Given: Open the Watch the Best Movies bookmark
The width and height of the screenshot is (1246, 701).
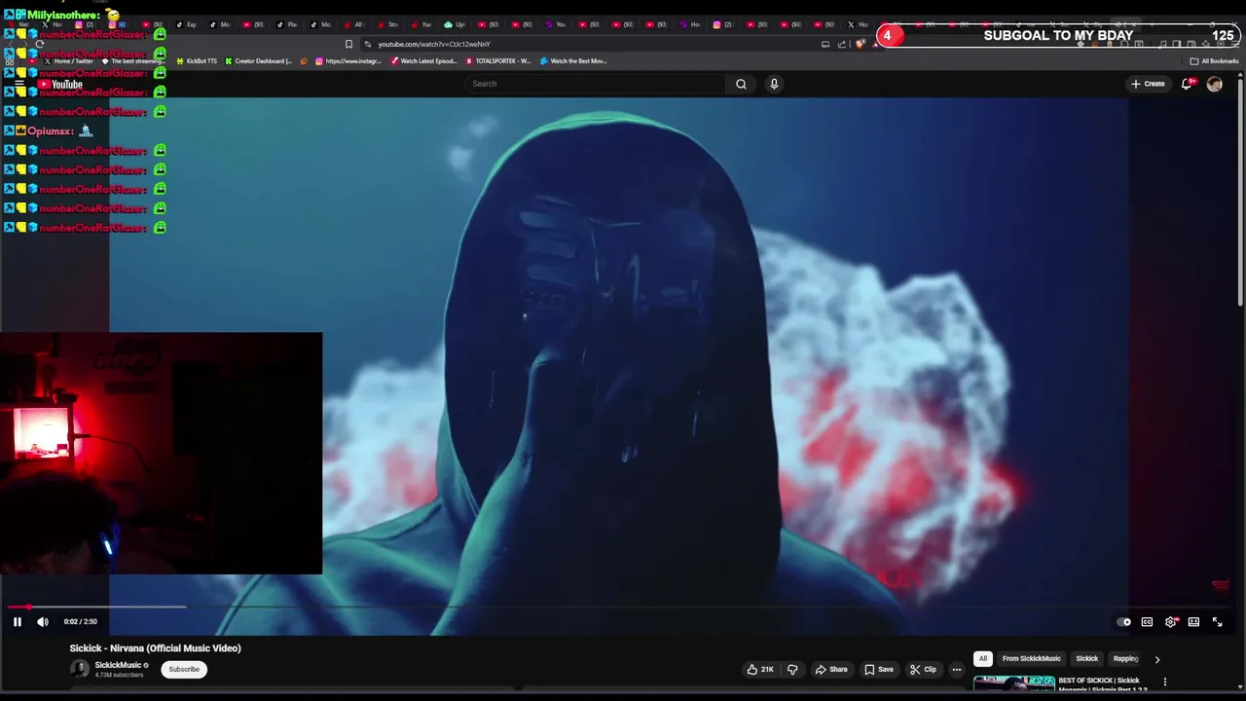Looking at the screenshot, I should point(573,61).
